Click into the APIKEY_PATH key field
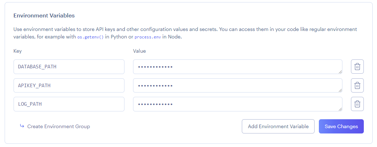Screen dimensions: 377x147 click(x=69, y=85)
